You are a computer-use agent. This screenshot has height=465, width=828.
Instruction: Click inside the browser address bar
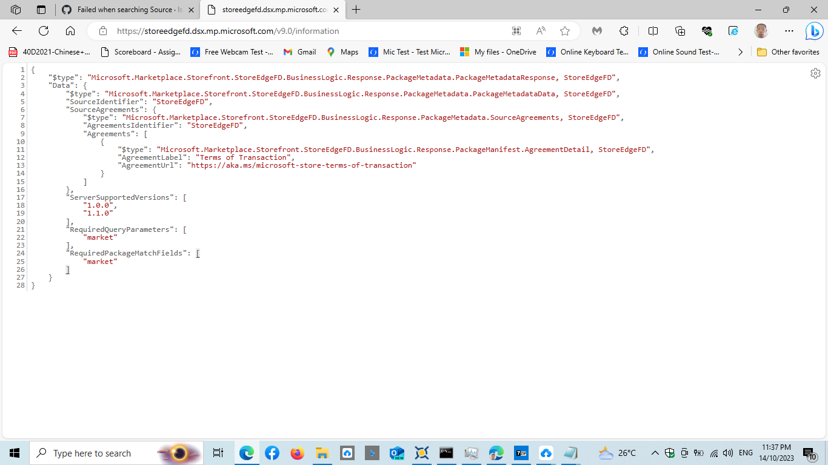click(x=242, y=31)
